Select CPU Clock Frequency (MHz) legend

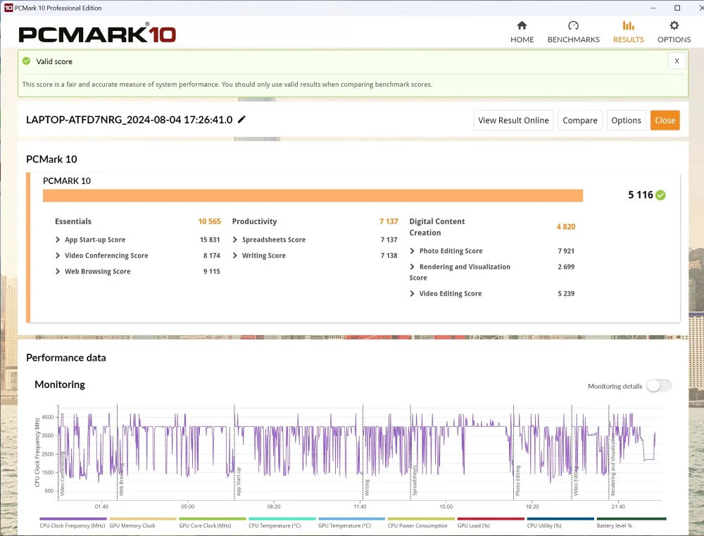click(73, 523)
